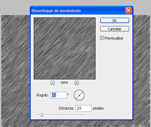Click the Distancia label
Screen dimensions: 151x127
(66, 108)
